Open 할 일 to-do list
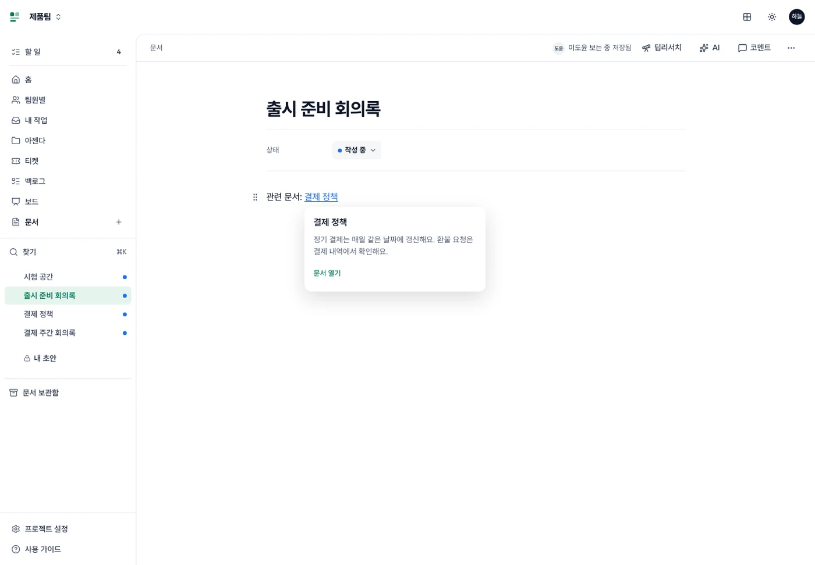Screen dimensions: 815x565 point(68,52)
